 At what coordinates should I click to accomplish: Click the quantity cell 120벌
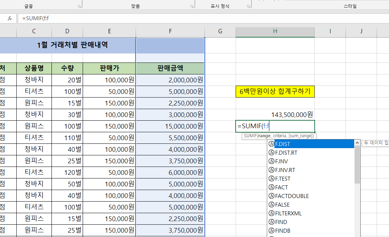point(67,172)
